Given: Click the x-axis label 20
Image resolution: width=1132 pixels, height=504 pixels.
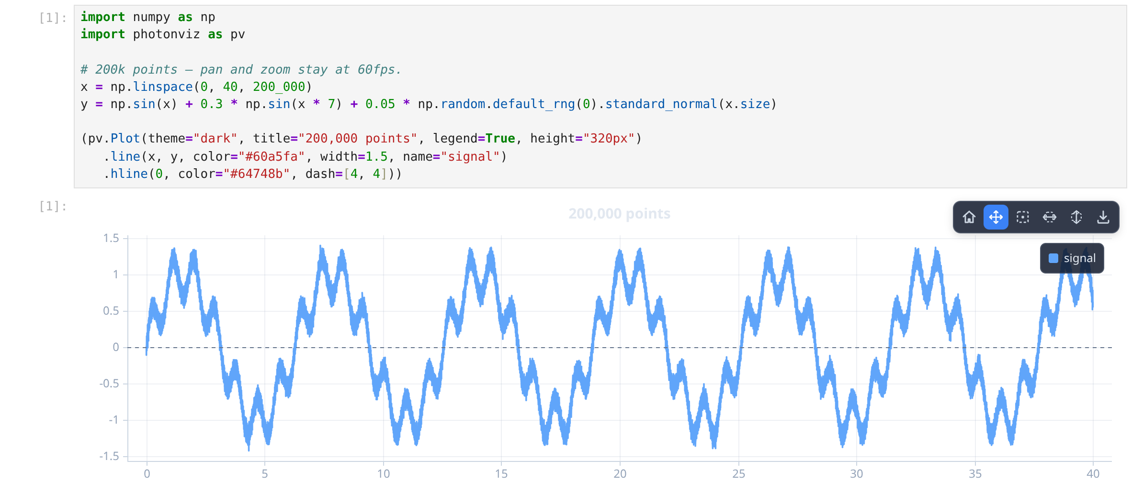Looking at the screenshot, I should [620, 474].
